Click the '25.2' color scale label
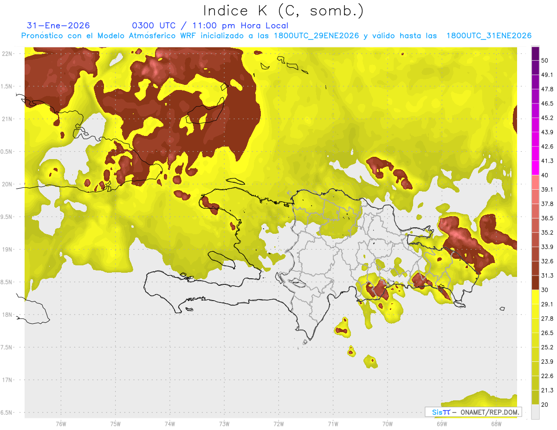 (x=547, y=347)
